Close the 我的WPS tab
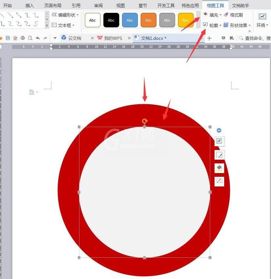The width and height of the screenshot is (271, 279). point(129,38)
